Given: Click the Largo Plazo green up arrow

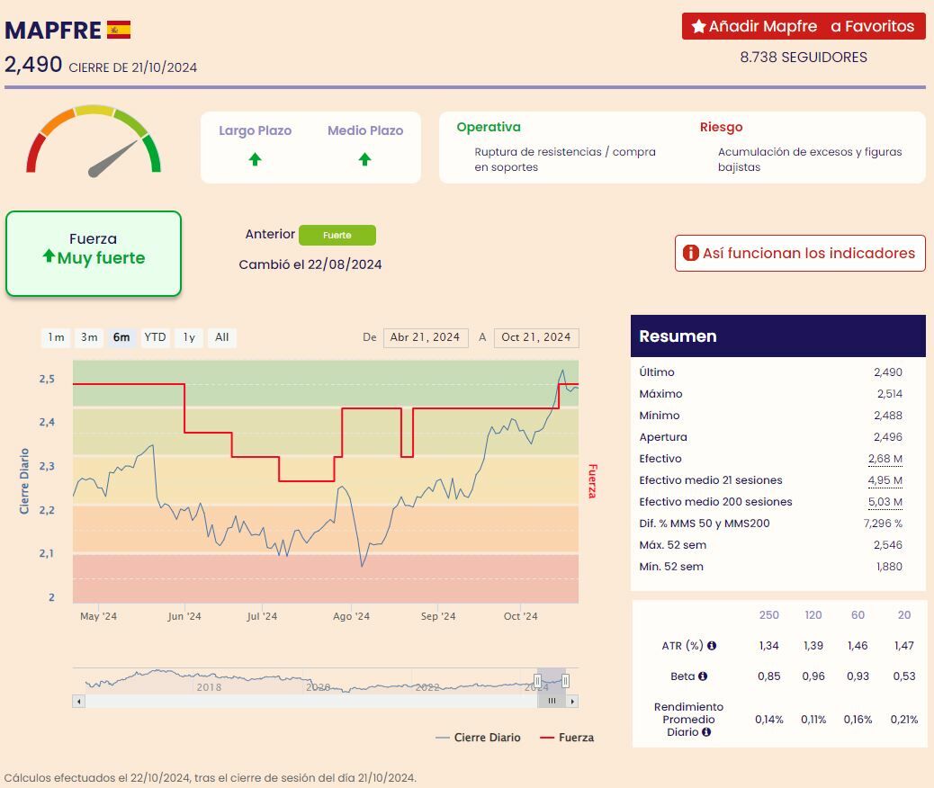Looking at the screenshot, I should coord(255,159).
